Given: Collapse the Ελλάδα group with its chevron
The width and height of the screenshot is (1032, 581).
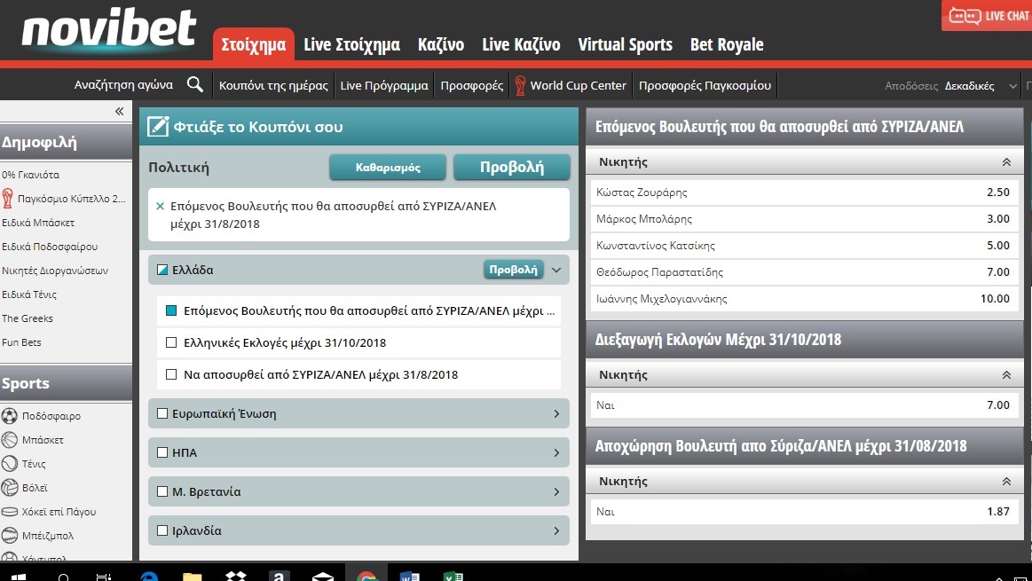Looking at the screenshot, I should coord(556,270).
